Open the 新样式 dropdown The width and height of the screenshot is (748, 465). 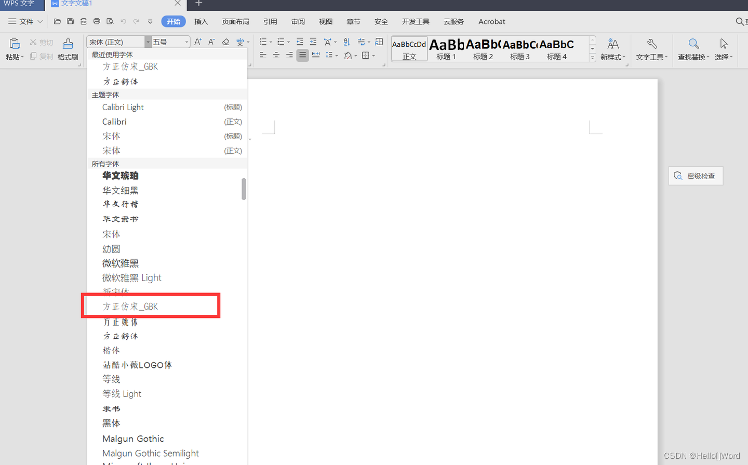[613, 49]
